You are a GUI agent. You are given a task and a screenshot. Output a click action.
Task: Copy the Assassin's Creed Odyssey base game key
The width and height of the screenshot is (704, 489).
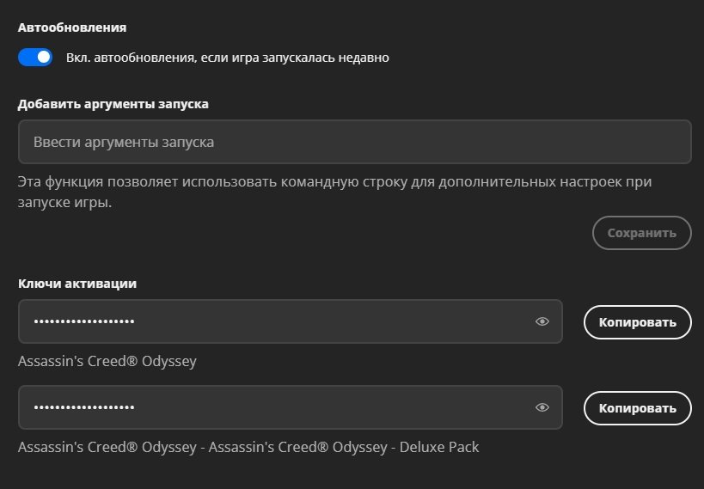(637, 322)
